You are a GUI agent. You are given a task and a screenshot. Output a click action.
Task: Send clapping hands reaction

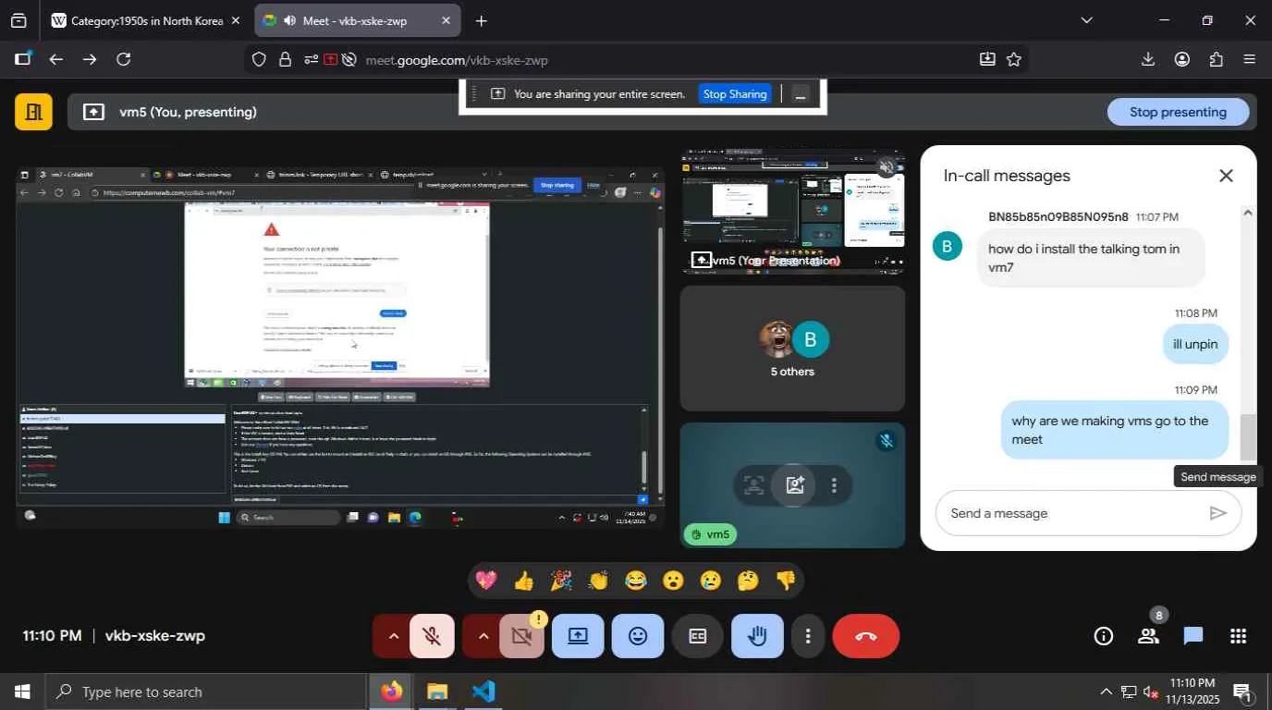(599, 581)
